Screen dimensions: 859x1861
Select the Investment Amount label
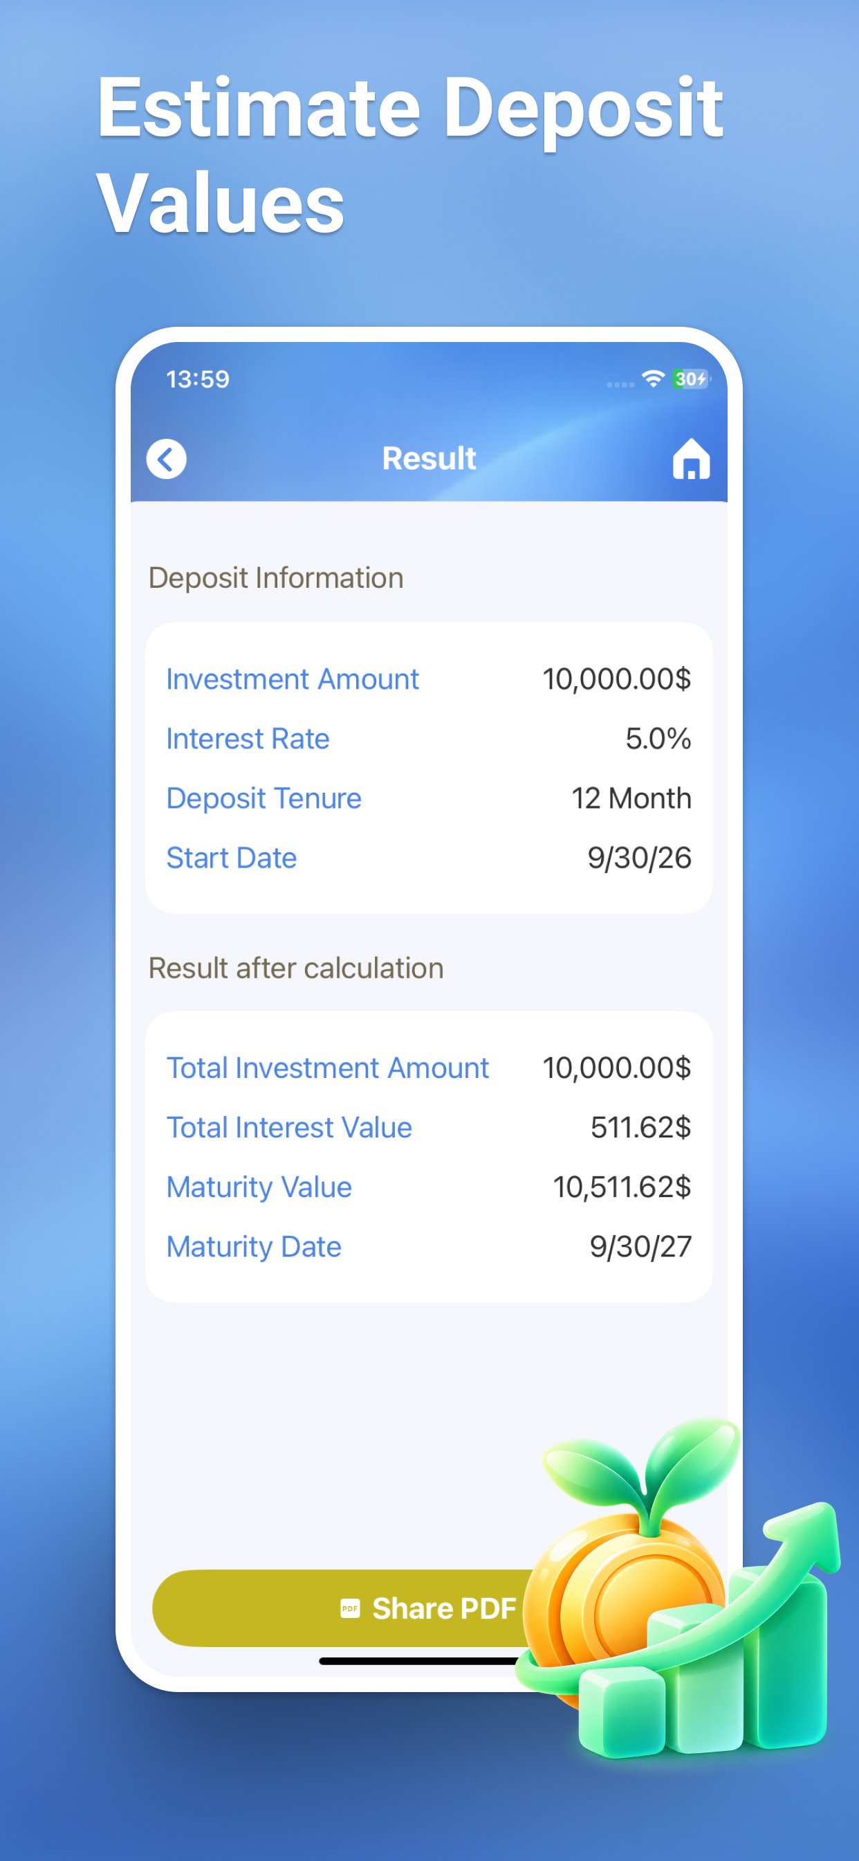(x=293, y=679)
